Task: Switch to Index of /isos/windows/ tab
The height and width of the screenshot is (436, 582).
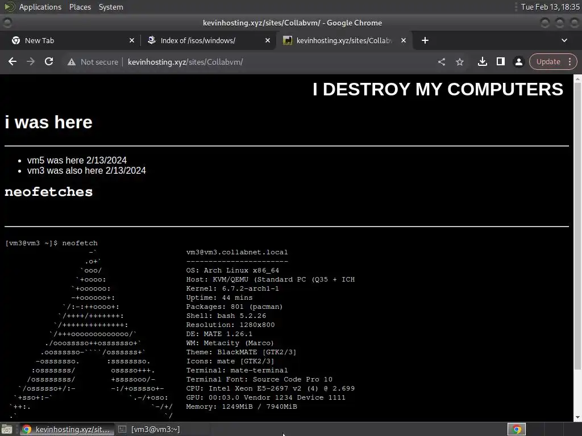Action: (208, 40)
